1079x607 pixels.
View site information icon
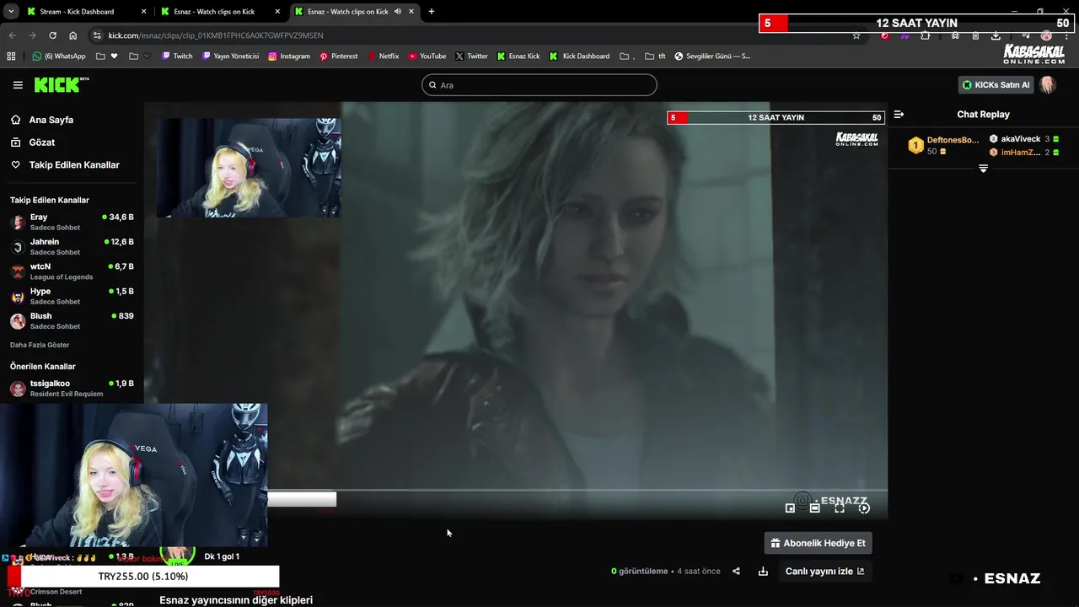97,35
